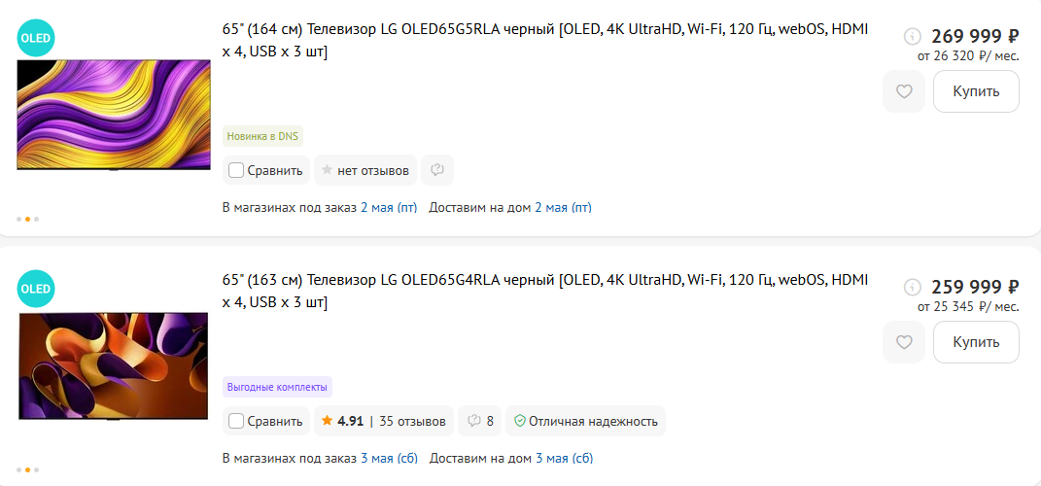Open the comments icon for LG OLED65G5RLA
The height and width of the screenshot is (486, 1041).
(x=437, y=170)
